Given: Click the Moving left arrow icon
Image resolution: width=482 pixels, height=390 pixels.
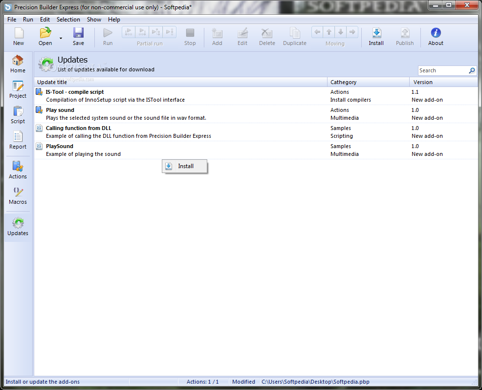Looking at the screenshot, I should click(318, 32).
